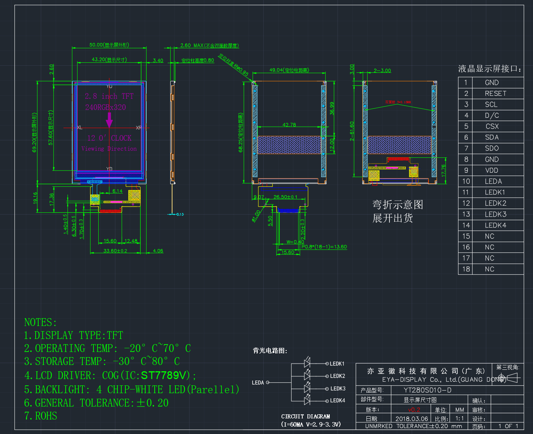
Task: Select the LEDA terminal label in circuit diagram
Action: (x=258, y=383)
